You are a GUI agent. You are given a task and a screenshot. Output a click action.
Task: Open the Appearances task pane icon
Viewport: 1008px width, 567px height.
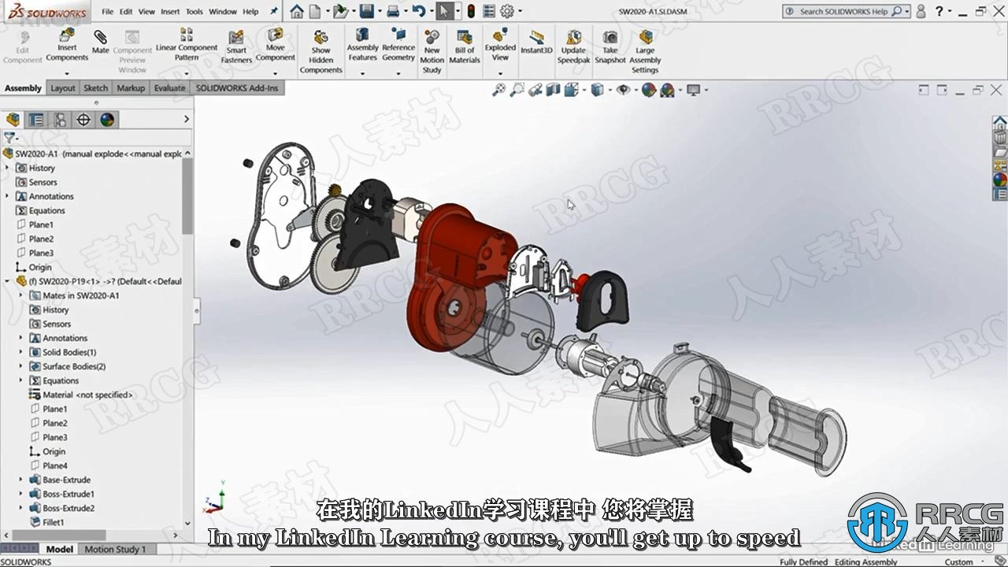[1000, 180]
